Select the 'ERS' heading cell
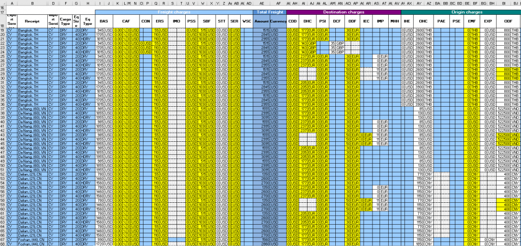The width and height of the screenshot is (521, 246). 160,21
